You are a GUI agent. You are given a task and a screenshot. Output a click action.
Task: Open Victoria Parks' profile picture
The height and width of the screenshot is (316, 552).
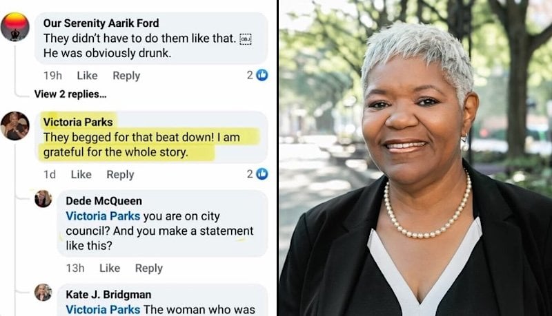coord(14,126)
